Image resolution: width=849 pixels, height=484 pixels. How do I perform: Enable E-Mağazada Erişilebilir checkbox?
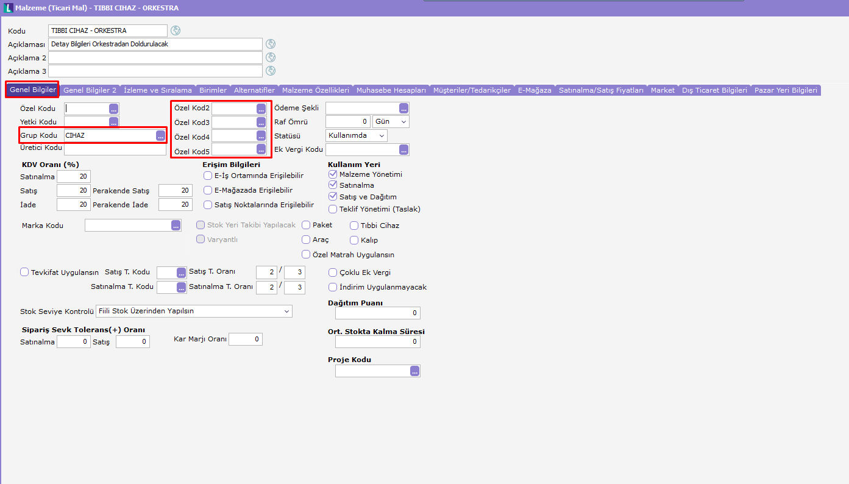[208, 190]
